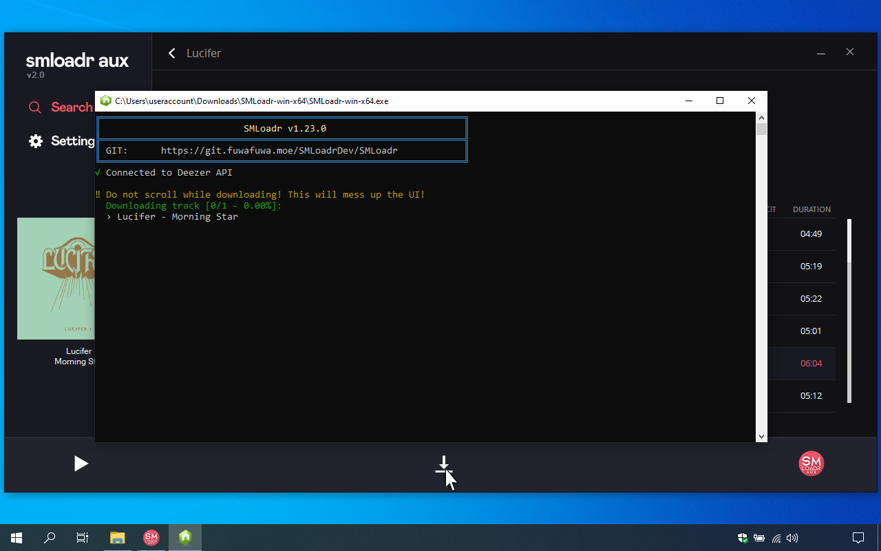Click the download arrow icon in bottom bar
The width and height of the screenshot is (881, 551).
[x=444, y=464]
